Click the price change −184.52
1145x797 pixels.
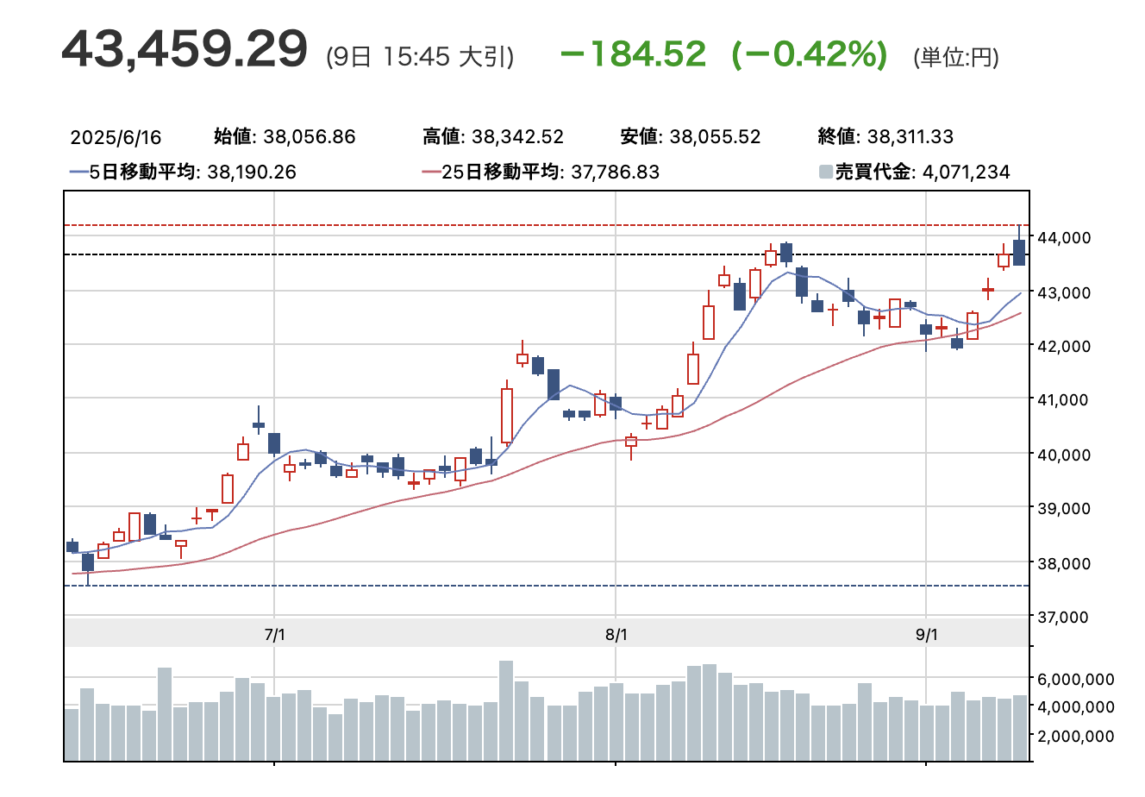(x=633, y=54)
